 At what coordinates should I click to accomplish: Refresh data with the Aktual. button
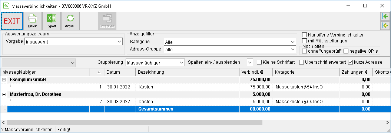point(70,21)
